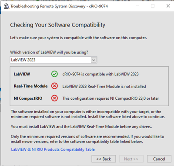Screen dimensions: 174x166
Task: Click the red X icon for NI CompactRIO
Action: click(x=54, y=98)
